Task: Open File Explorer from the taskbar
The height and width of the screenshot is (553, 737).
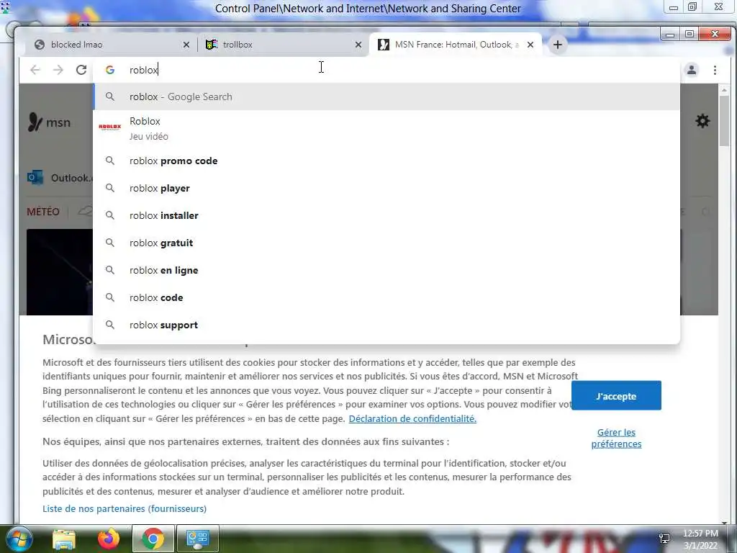Action: [x=64, y=539]
